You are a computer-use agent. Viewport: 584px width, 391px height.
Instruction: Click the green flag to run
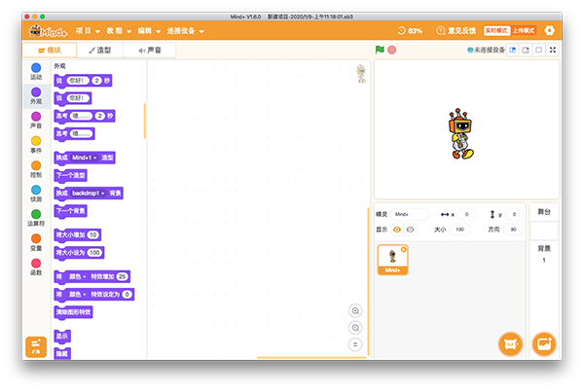point(380,50)
